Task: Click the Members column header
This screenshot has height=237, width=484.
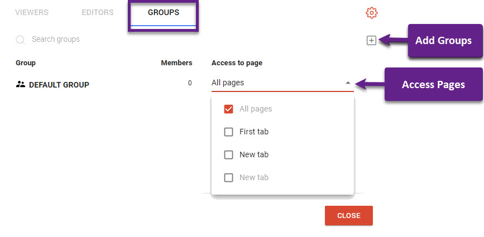Action: point(176,63)
